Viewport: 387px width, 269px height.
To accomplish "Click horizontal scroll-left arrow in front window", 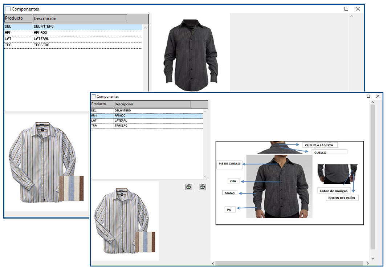I will pos(213,264).
